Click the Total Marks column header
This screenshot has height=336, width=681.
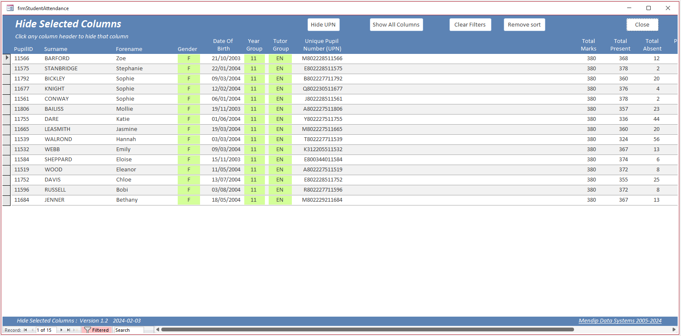(x=588, y=45)
